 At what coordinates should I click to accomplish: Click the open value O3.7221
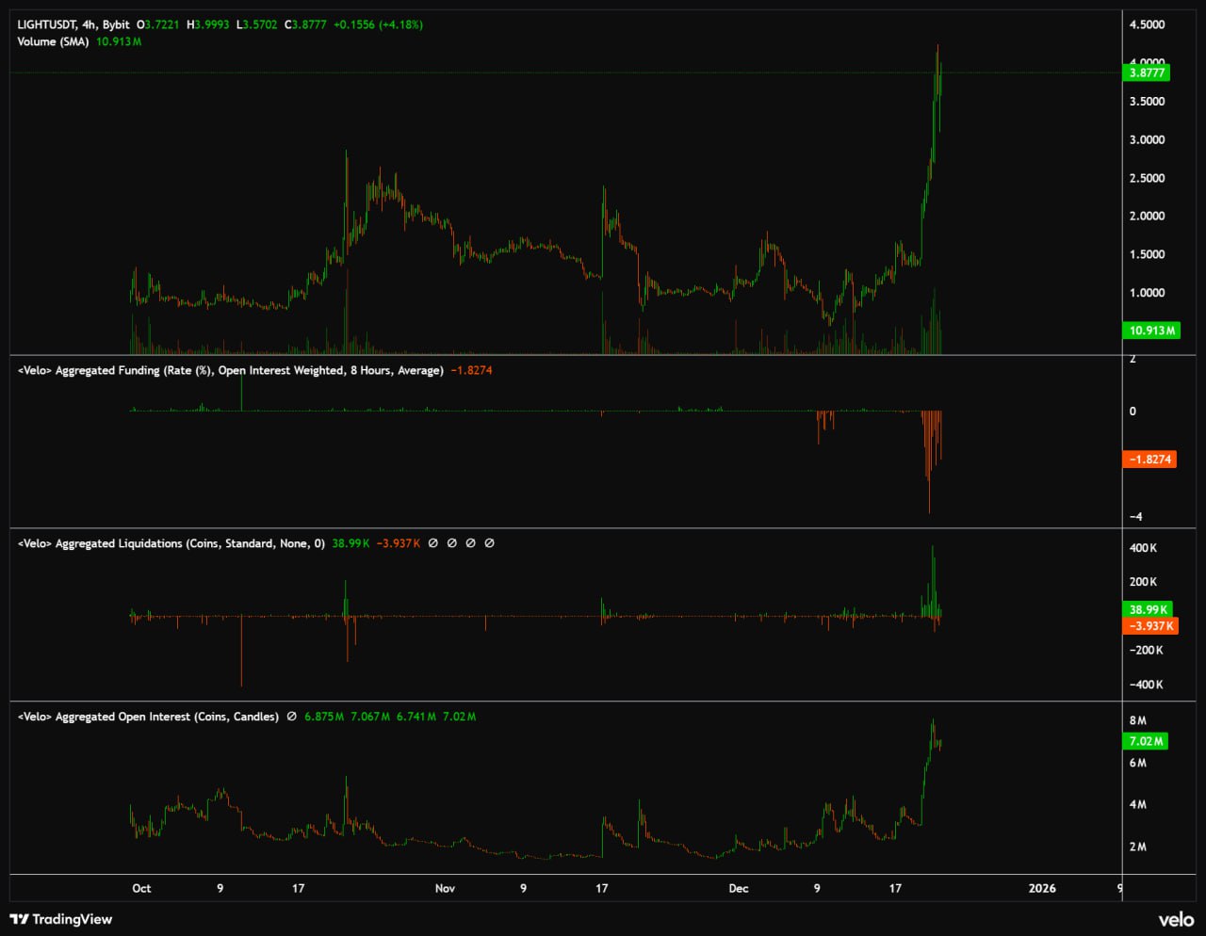[158, 24]
